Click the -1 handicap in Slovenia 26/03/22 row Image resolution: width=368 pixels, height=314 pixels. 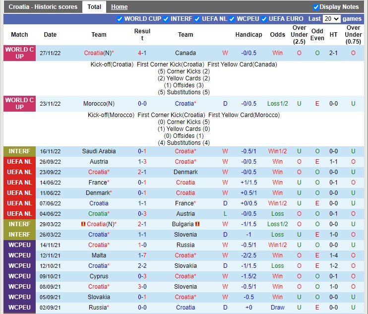248,235
